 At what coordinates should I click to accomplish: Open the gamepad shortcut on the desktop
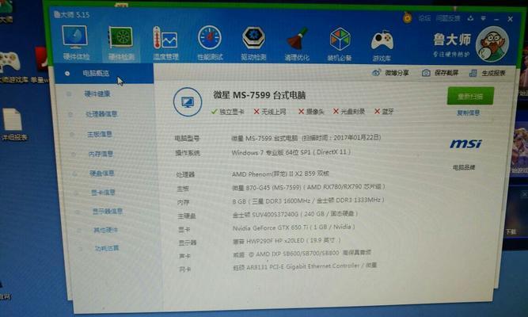point(9,62)
